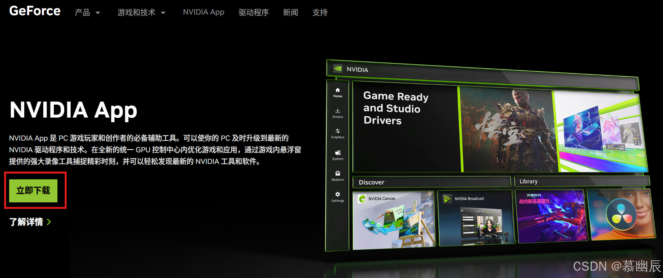Click the Game Ready and Studio Drivers text

pyautogui.click(x=396, y=108)
